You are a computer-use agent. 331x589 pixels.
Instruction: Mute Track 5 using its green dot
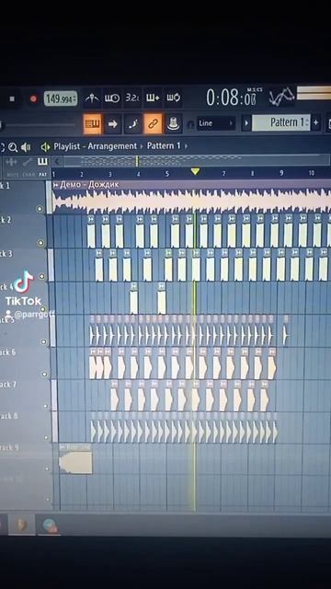coord(44,341)
